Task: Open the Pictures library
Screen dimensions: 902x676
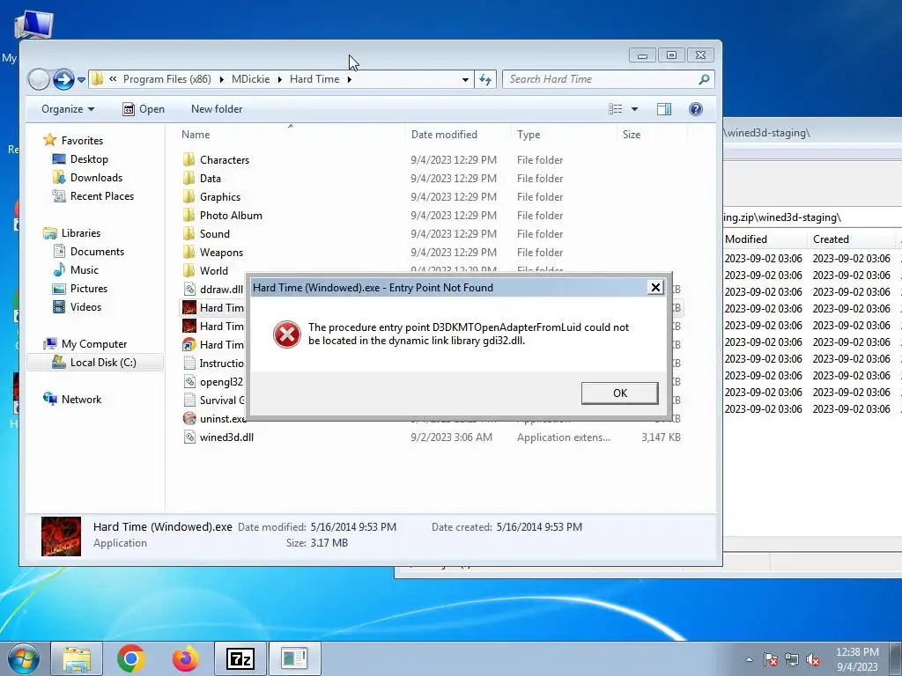Action: tap(89, 288)
